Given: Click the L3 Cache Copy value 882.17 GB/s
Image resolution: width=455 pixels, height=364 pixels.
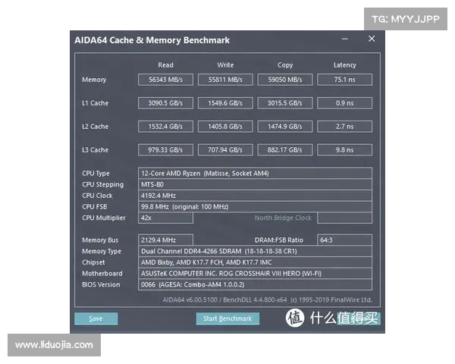Looking at the screenshot, I should [x=285, y=150].
